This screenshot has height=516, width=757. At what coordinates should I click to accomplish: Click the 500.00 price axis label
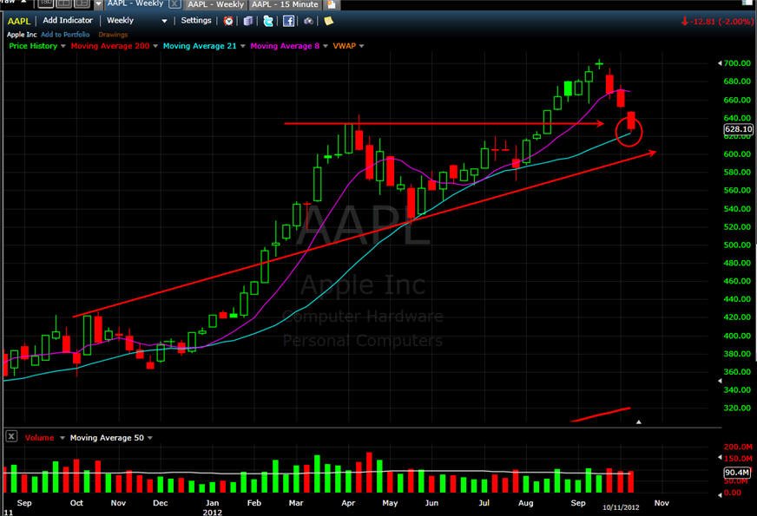737,245
